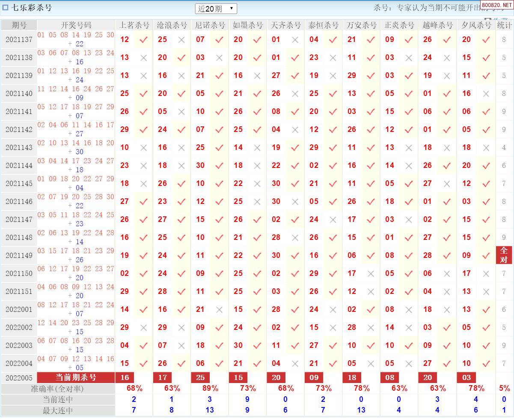The width and height of the screenshot is (514, 419).
Task: Select the 越峰杀号 column header
Action: tap(437, 25)
